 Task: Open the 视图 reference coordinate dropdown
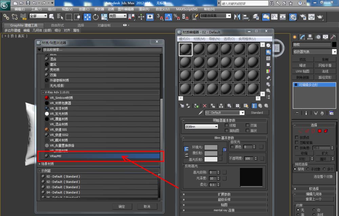pyautogui.click(x=118, y=16)
